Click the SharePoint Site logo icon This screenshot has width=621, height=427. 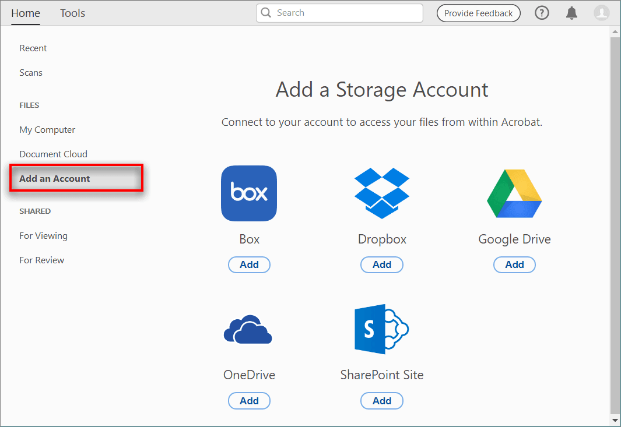[x=381, y=329]
